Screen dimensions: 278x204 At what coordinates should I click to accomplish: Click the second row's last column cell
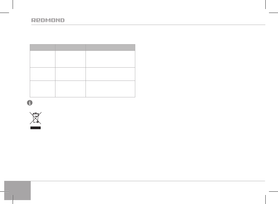pyautogui.click(x=110, y=74)
